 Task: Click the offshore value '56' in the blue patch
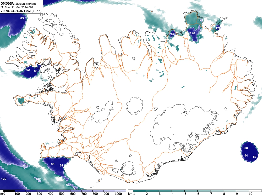point(246,148)
